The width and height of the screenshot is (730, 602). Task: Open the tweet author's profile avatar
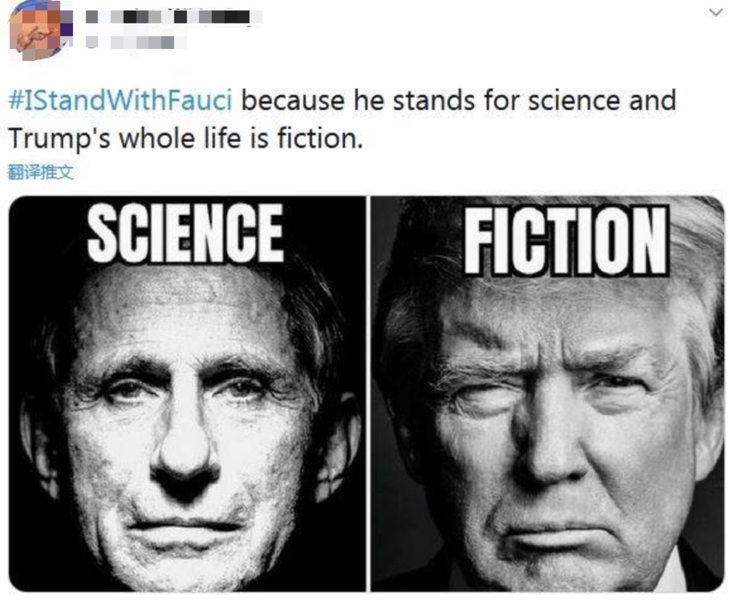(38, 28)
